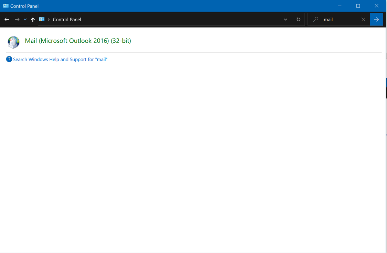Click the search magnifier icon
This screenshot has height=253, width=387.
point(316,19)
